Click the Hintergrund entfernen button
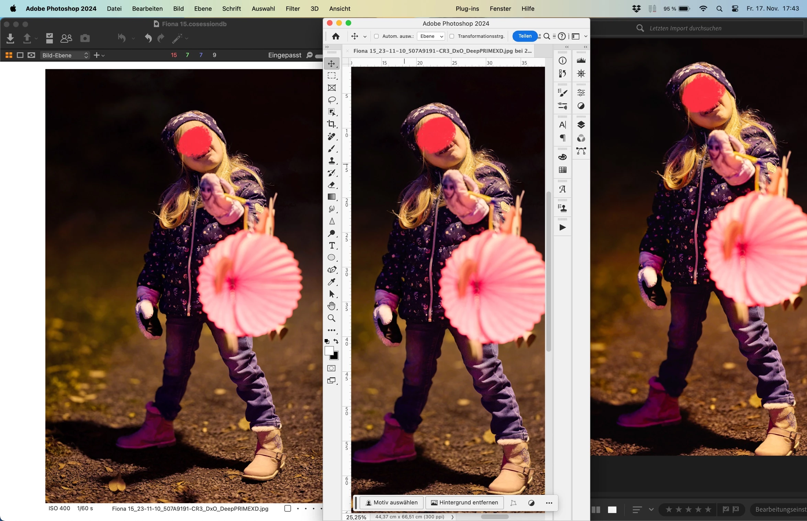This screenshot has height=521, width=807. tap(464, 502)
